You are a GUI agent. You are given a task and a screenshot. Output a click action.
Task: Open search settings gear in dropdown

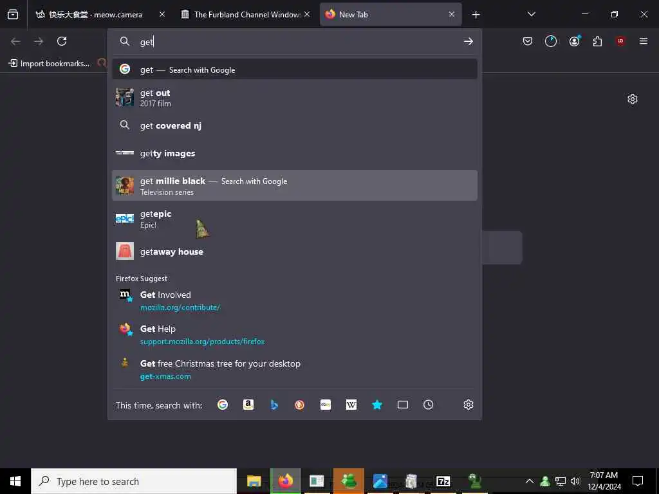click(x=469, y=405)
